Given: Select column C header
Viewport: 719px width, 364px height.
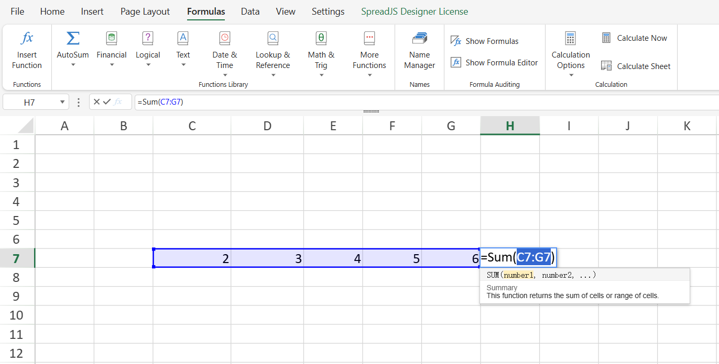Looking at the screenshot, I should (x=192, y=126).
